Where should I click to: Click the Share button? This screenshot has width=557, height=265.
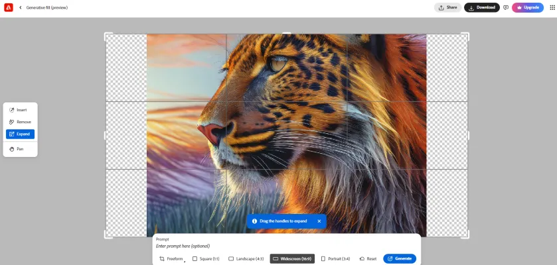coord(448,7)
